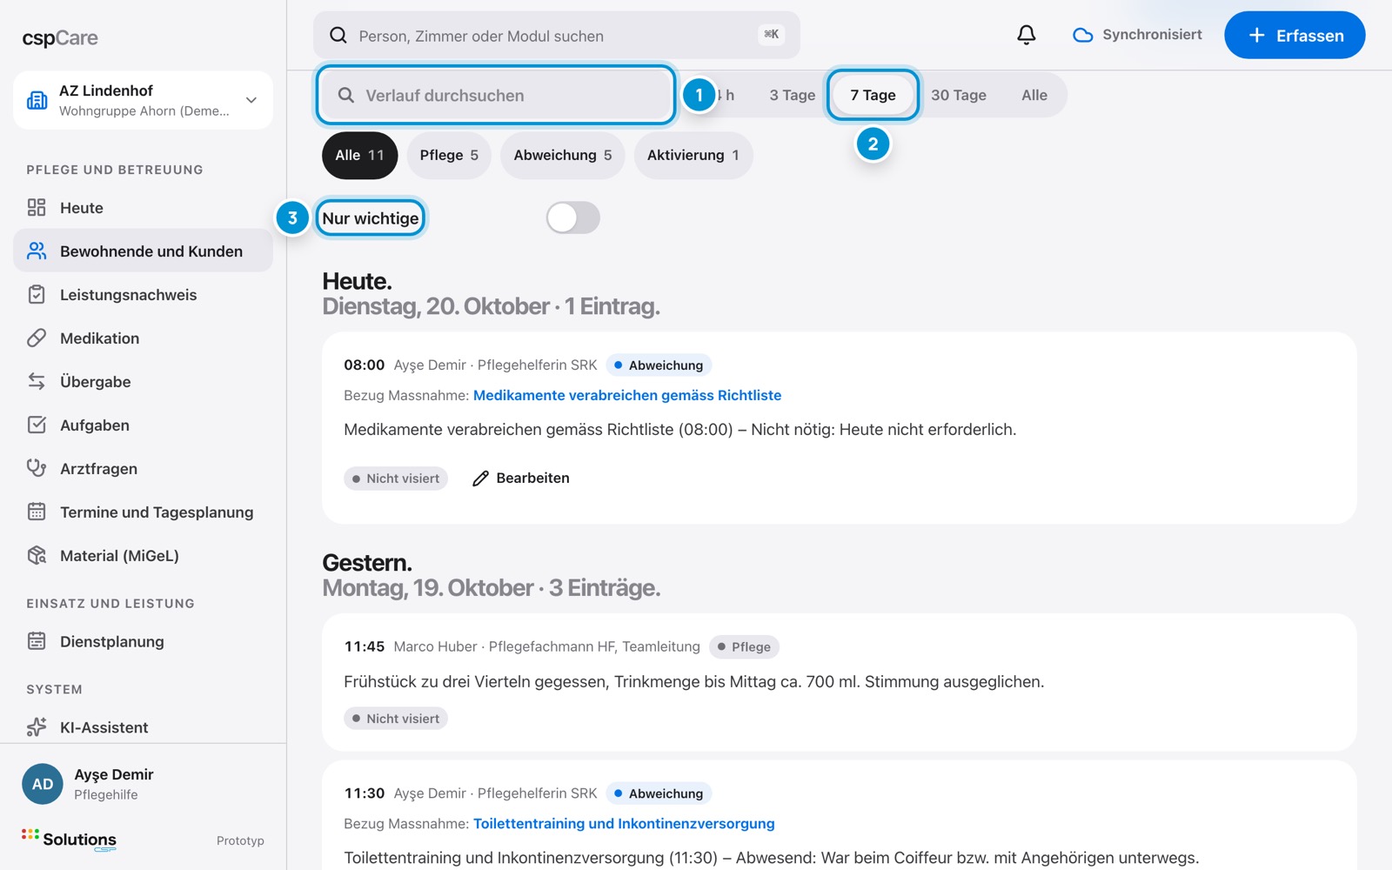Switch to the 3 Tage range
The image size is (1392, 870).
click(x=792, y=95)
